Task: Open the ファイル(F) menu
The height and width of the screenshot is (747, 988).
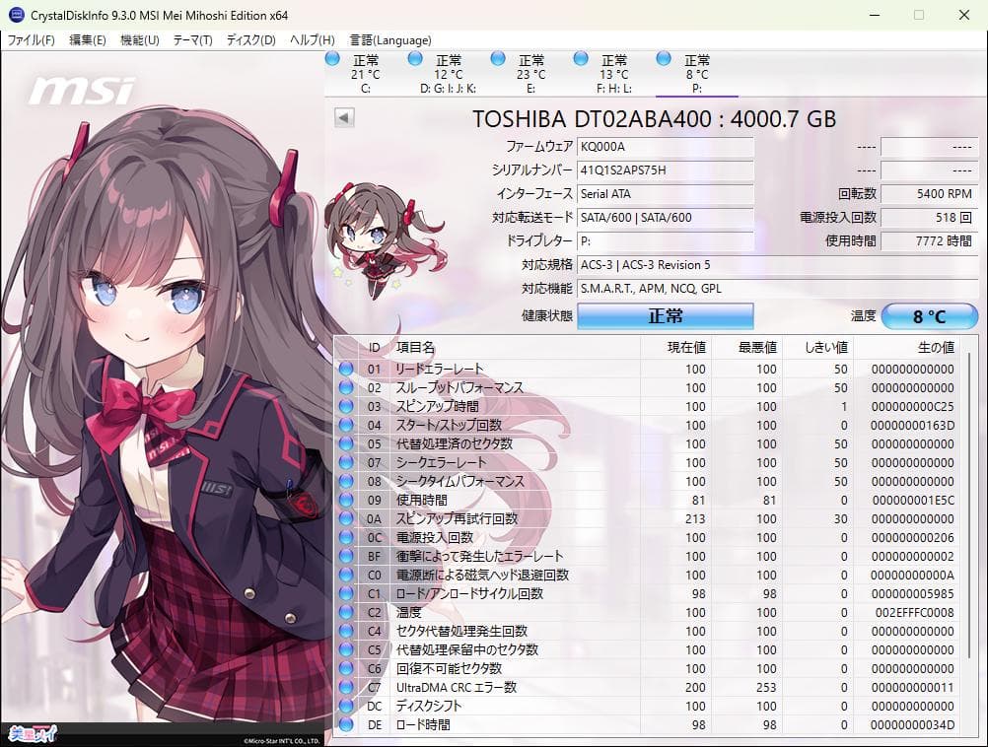Action: (32, 40)
